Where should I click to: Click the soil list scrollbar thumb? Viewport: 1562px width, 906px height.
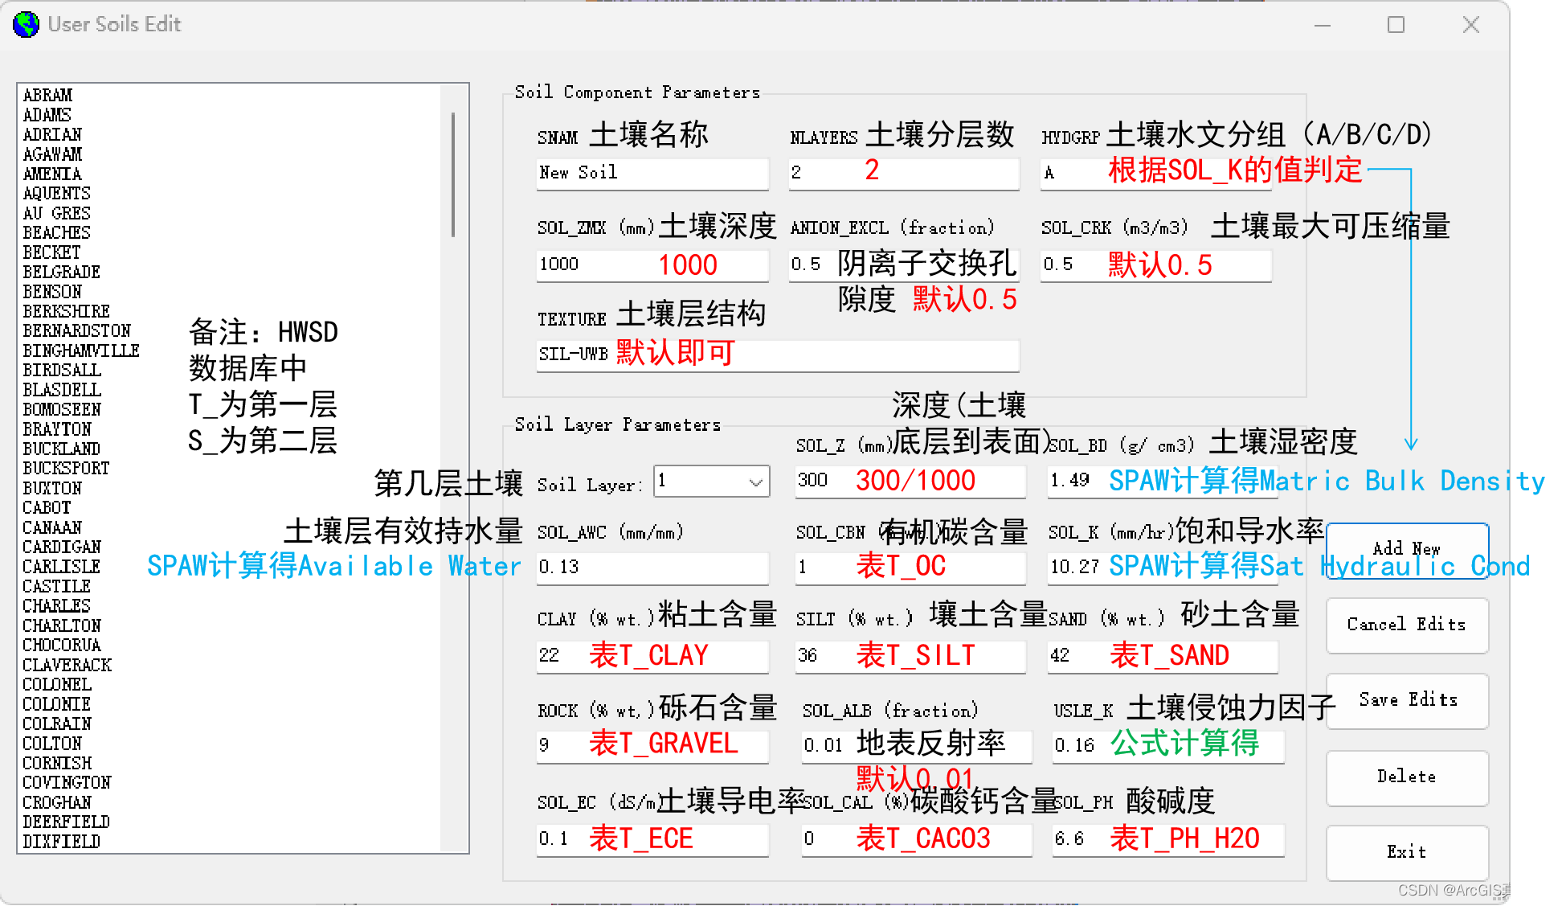[x=453, y=174]
